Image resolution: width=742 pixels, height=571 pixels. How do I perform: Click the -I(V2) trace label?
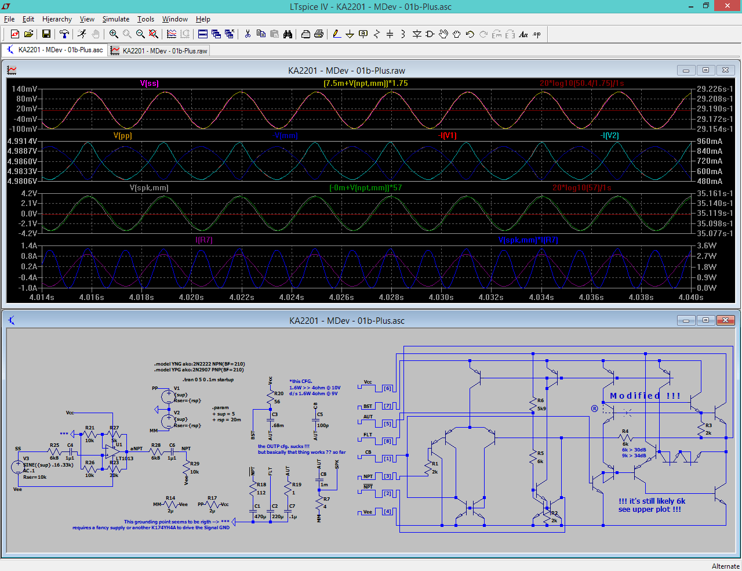[610, 135]
